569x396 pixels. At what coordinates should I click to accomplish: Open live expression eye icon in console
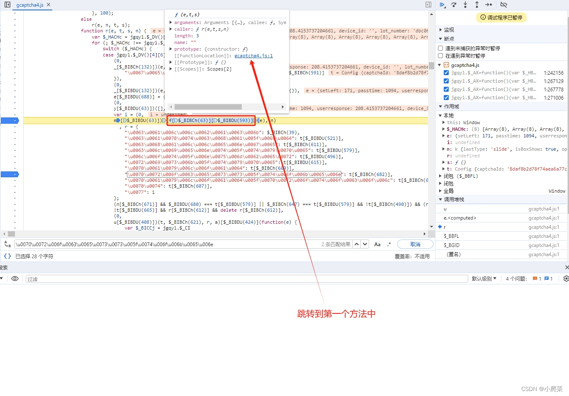tap(15, 279)
